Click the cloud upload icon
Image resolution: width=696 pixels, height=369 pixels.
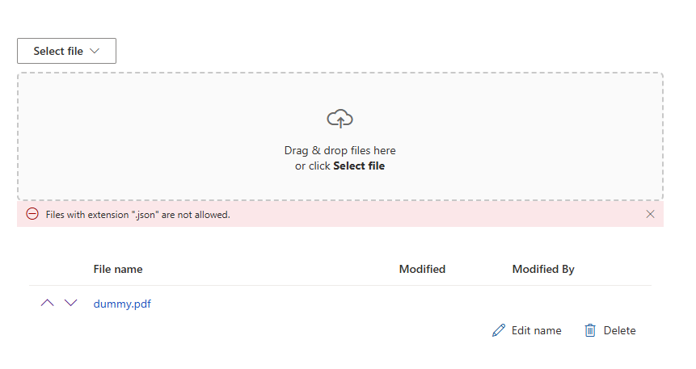(340, 119)
